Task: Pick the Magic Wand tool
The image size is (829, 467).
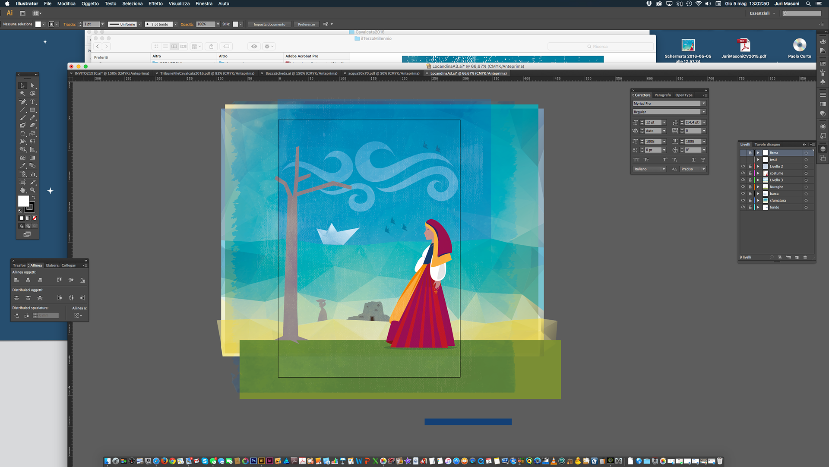Action: [23, 94]
